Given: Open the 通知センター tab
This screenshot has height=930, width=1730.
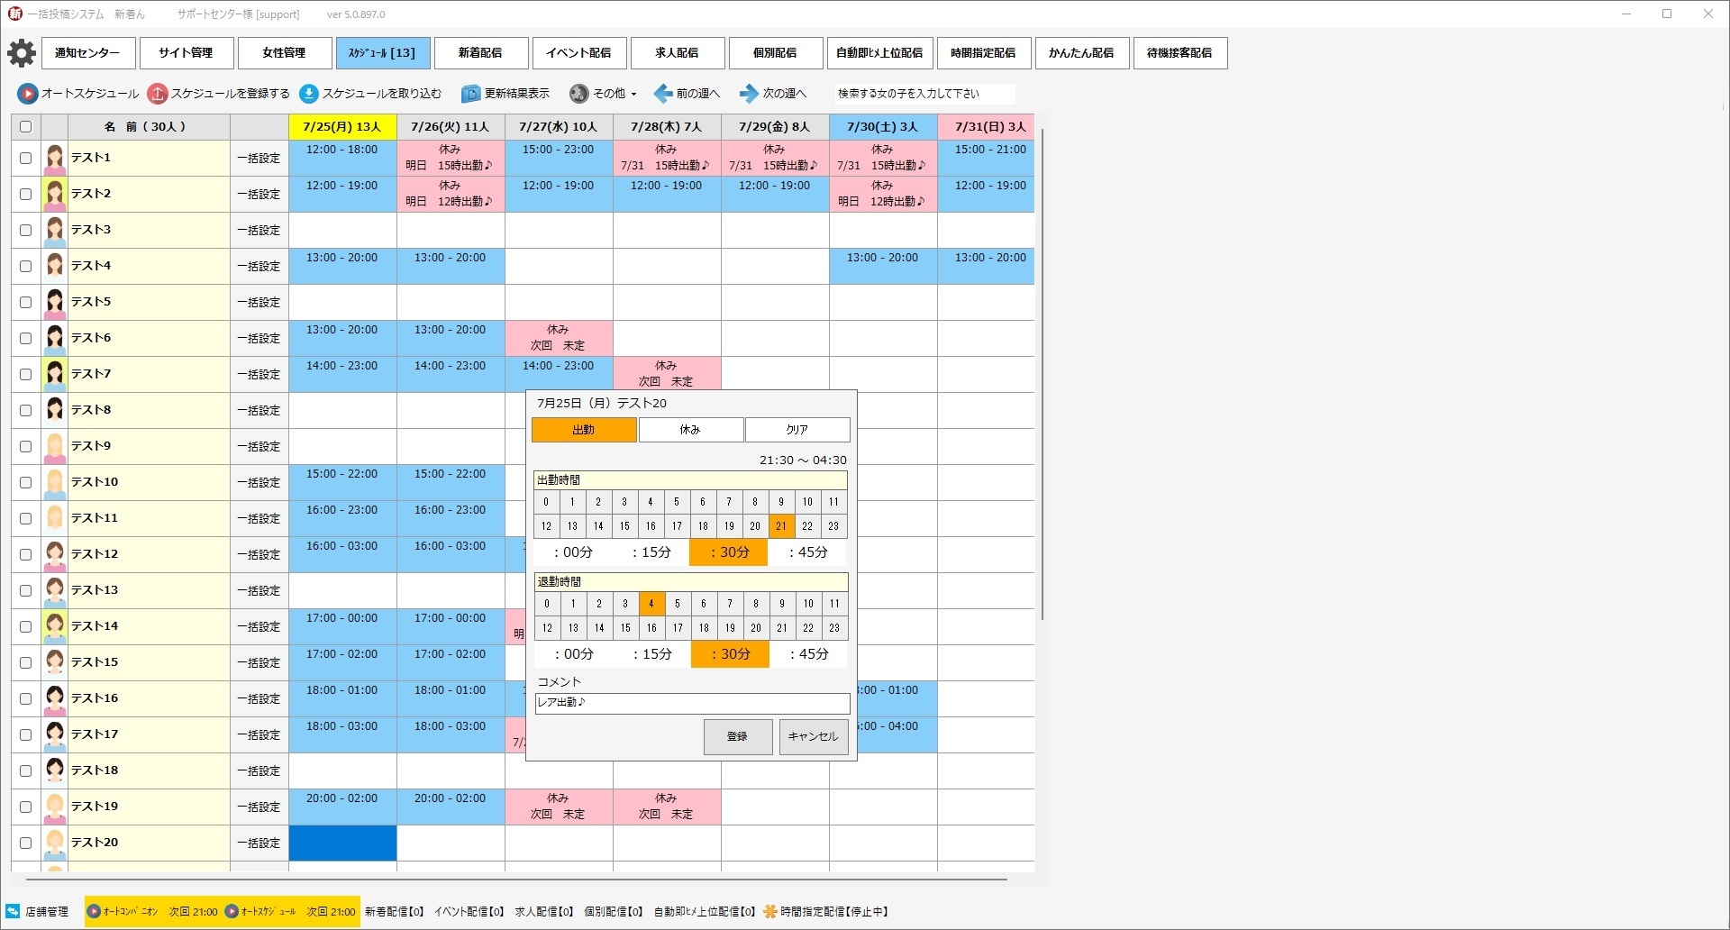Looking at the screenshot, I should pyautogui.click(x=87, y=53).
